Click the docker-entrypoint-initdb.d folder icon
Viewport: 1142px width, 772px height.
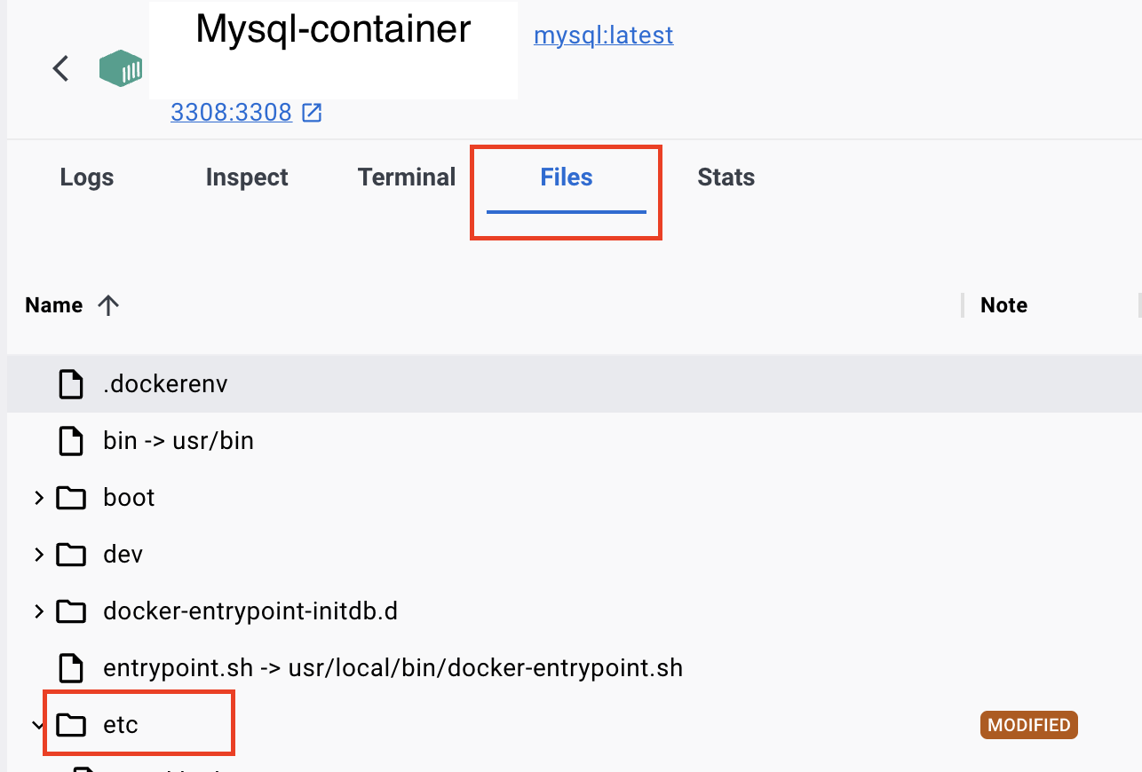pyautogui.click(x=71, y=611)
